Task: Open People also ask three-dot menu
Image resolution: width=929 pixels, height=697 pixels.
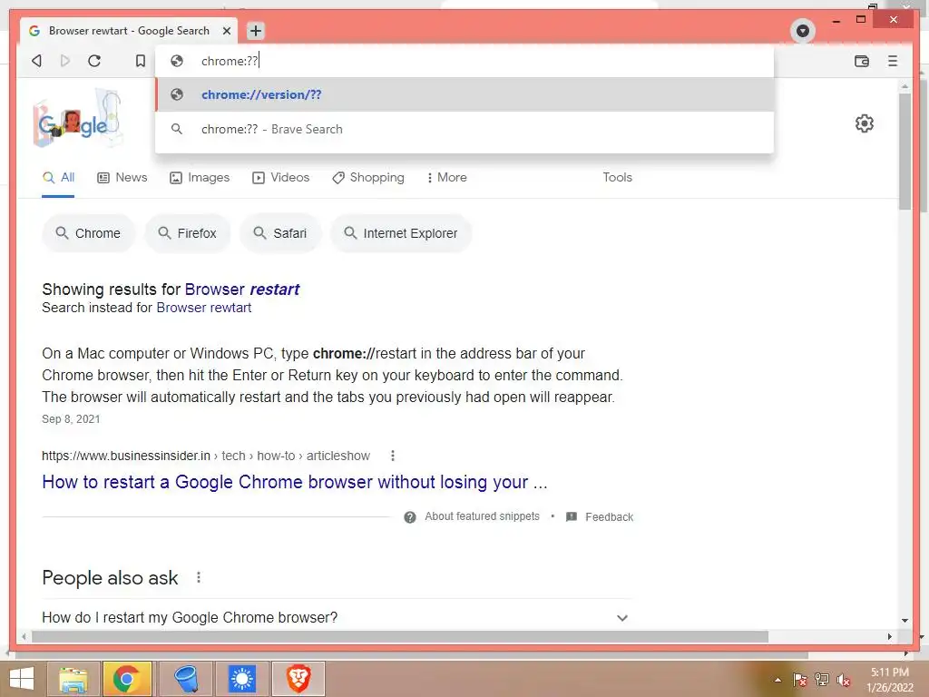Action: (x=199, y=577)
